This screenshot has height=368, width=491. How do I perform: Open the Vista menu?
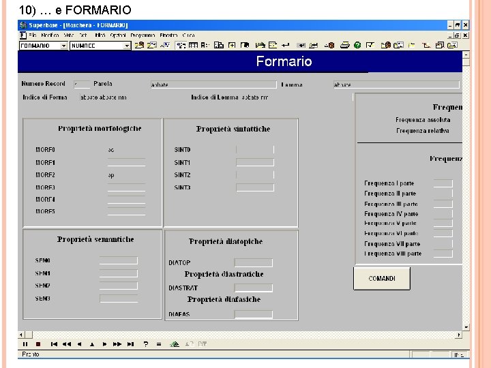click(x=69, y=35)
